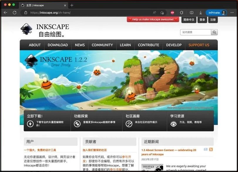Click the back navigation arrow
This screenshot has height=172, width=238.
pos(6,13)
